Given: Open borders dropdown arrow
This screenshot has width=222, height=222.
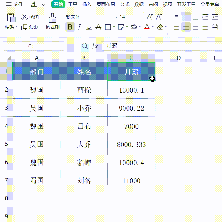Looking at the screenshot, I should click(114, 27).
